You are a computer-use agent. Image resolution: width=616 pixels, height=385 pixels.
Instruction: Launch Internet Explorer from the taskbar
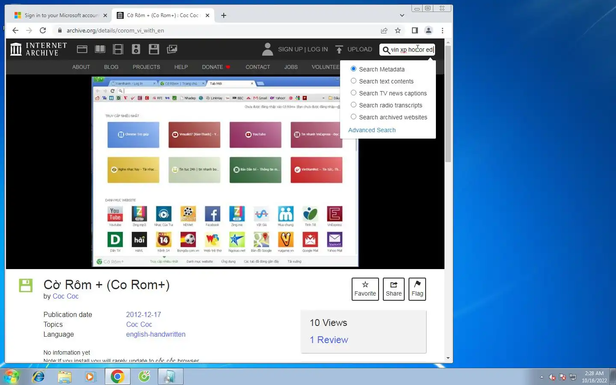pyautogui.click(x=38, y=376)
